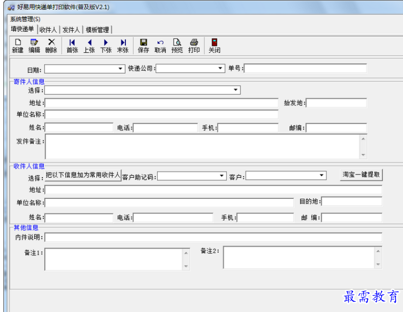The image size is (403, 312).
Task: Click the recipient 手机 field
Action: 265,218
